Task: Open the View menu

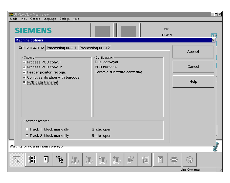Action: pyautogui.click(x=24, y=19)
